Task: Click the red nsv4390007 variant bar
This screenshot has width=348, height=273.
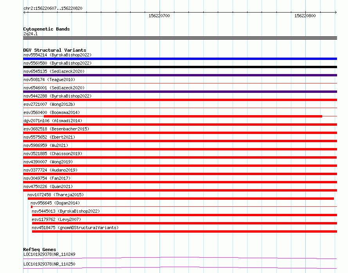Action: click(180, 166)
